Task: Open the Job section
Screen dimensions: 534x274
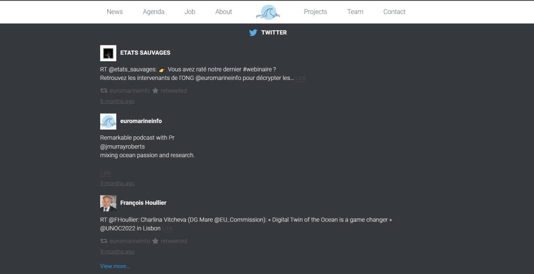Action: (x=190, y=12)
